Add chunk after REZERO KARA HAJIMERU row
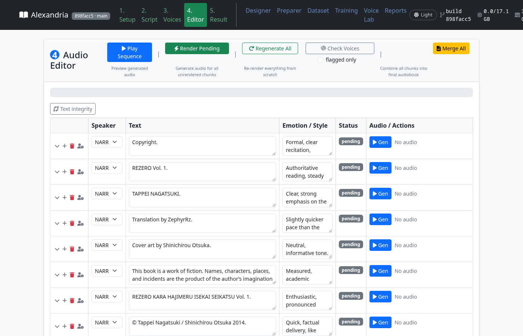523x336 pixels. click(64, 301)
